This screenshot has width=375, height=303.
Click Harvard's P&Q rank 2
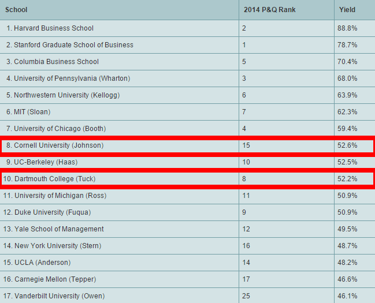pyautogui.click(x=244, y=28)
